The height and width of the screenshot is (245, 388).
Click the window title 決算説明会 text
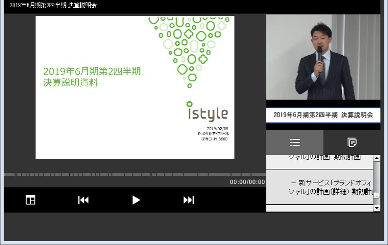point(82,5)
